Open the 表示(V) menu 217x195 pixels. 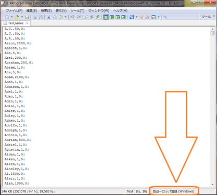click(x=61, y=11)
